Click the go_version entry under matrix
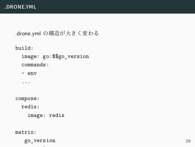Image resolution: width=195 pixels, height=147 pixels. pyautogui.click(x=40, y=141)
